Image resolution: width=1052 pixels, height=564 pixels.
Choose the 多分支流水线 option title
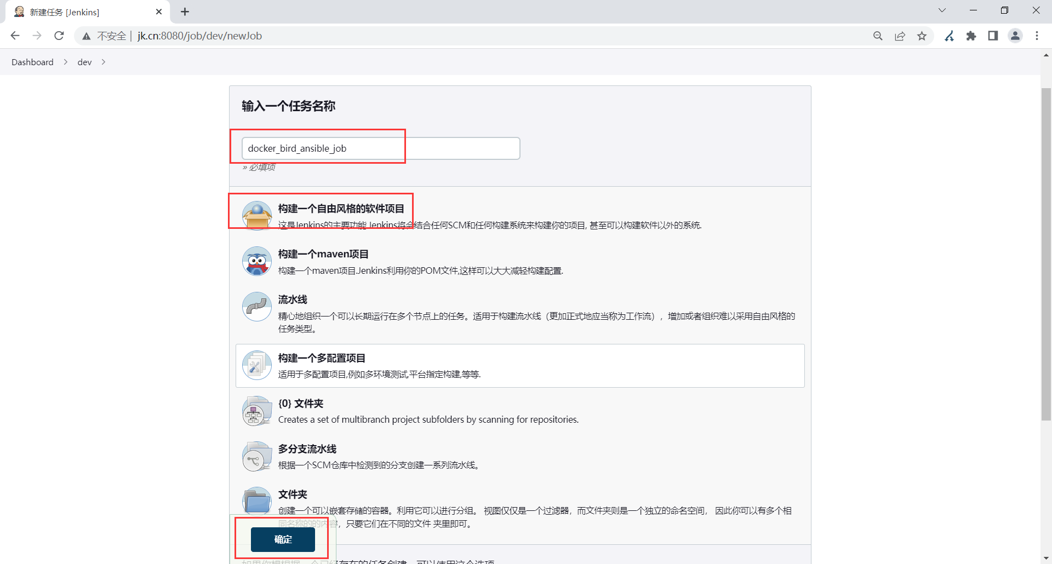point(307,449)
